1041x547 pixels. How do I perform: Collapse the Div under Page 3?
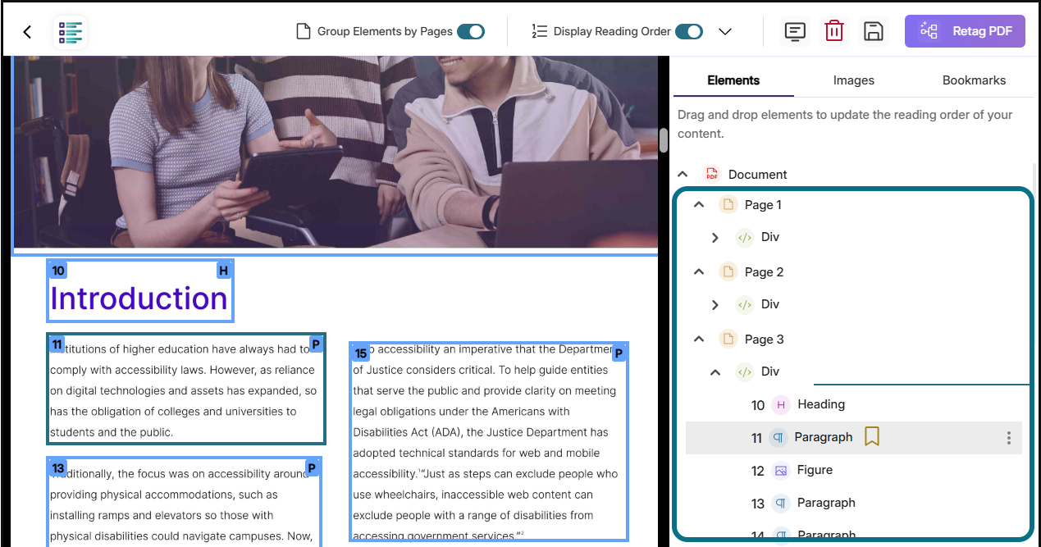[715, 372]
